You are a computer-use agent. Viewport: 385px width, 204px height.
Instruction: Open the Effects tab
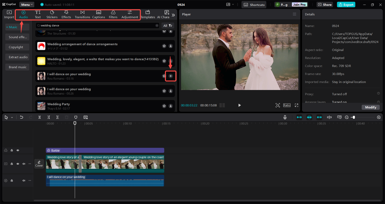tap(66, 14)
